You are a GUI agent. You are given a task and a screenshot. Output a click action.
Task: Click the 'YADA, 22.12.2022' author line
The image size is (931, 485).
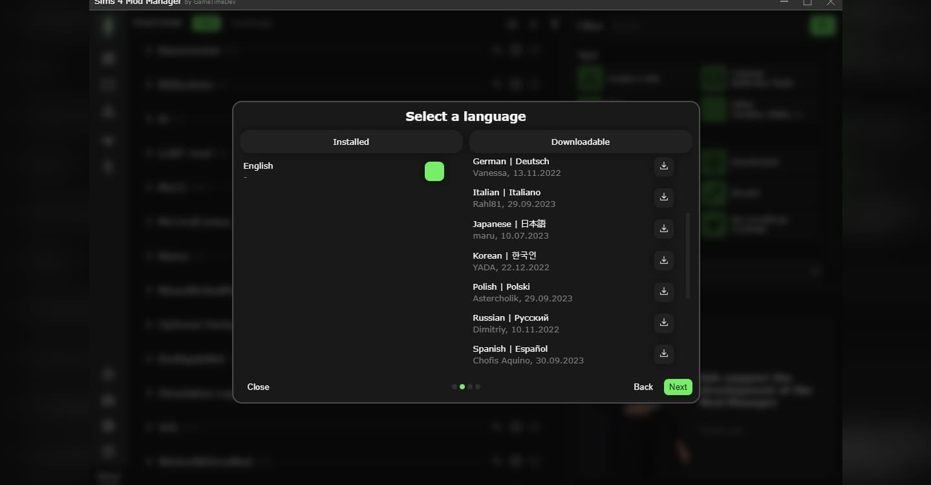click(511, 267)
